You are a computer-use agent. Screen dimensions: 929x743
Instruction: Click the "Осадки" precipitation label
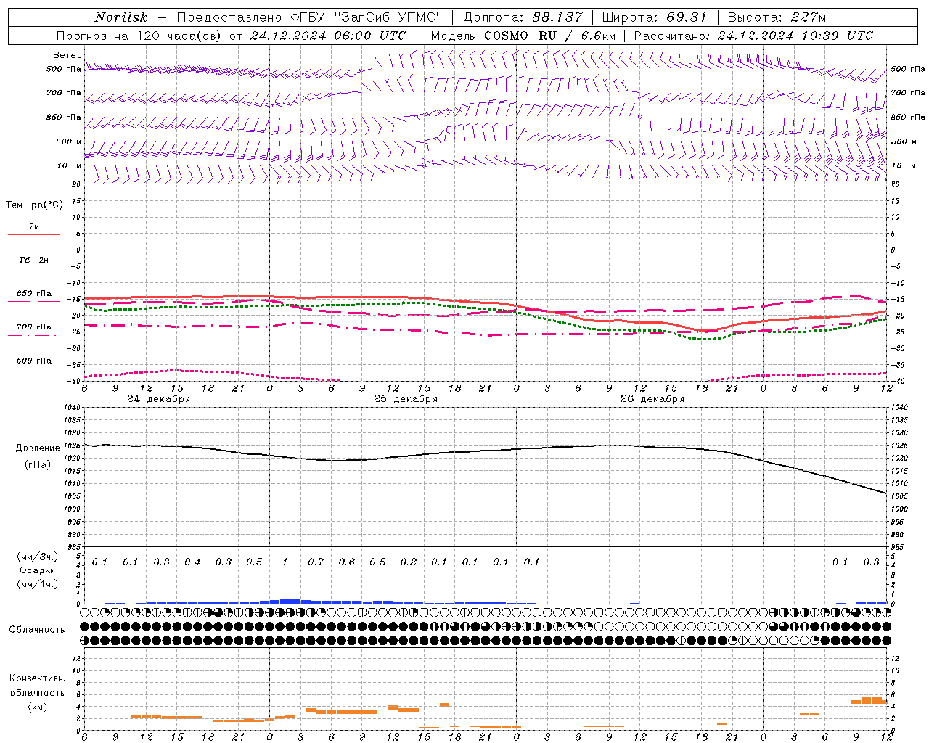pyautogui.click(x=38, y=570)
